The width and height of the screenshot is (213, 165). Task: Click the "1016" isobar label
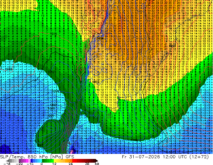pyautogui.click(x=53, y=34)
